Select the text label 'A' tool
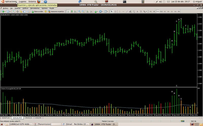 click(x=138, y=12)
